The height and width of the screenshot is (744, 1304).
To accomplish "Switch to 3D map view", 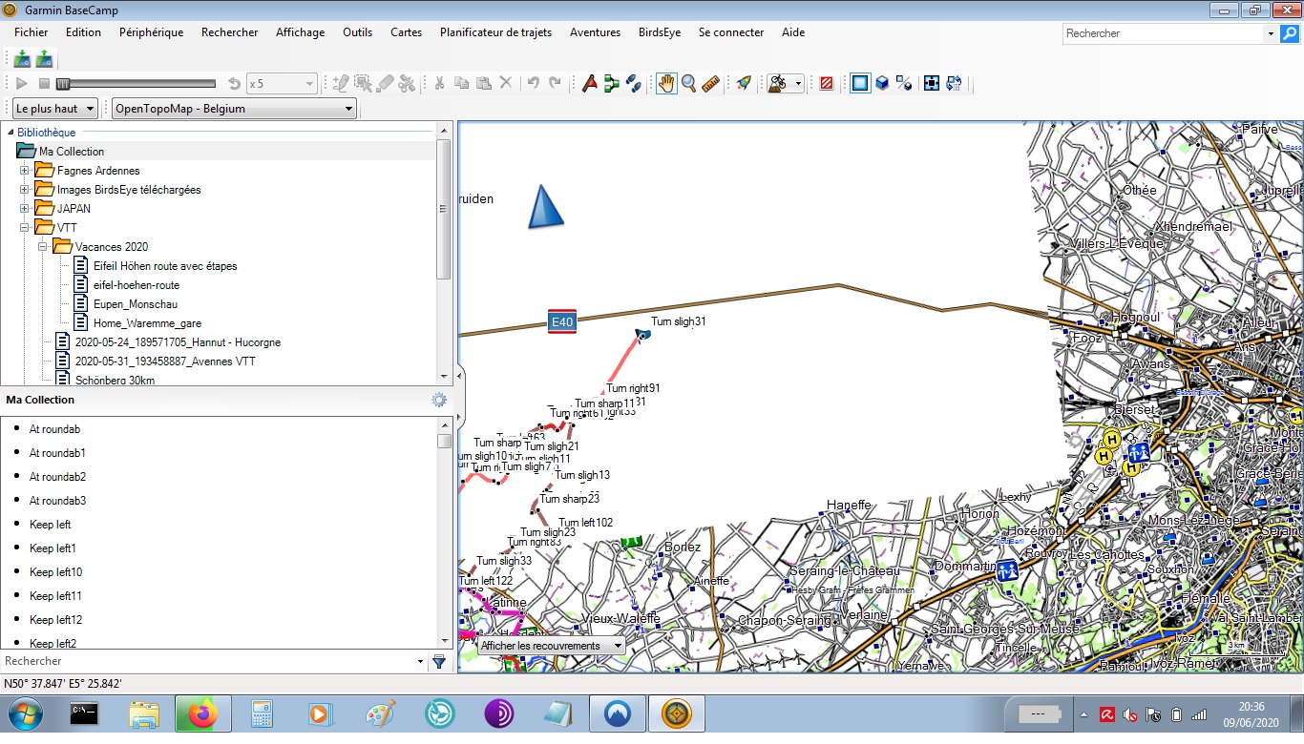I will 882,84.
